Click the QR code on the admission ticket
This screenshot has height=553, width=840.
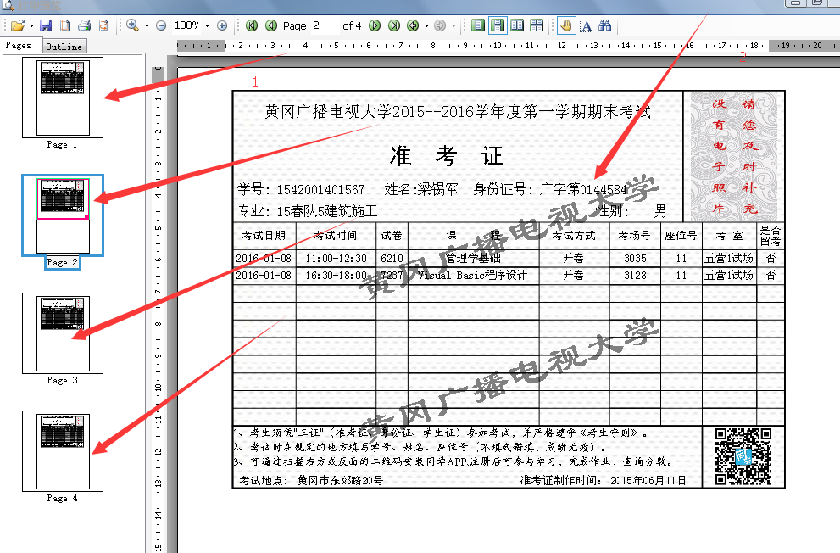pos(743,456)
